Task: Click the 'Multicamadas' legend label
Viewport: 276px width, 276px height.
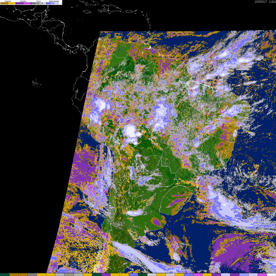Action: tap(54, 1)
